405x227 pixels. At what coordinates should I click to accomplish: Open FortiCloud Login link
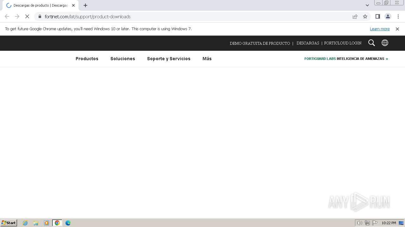click(x=343, y=43)
